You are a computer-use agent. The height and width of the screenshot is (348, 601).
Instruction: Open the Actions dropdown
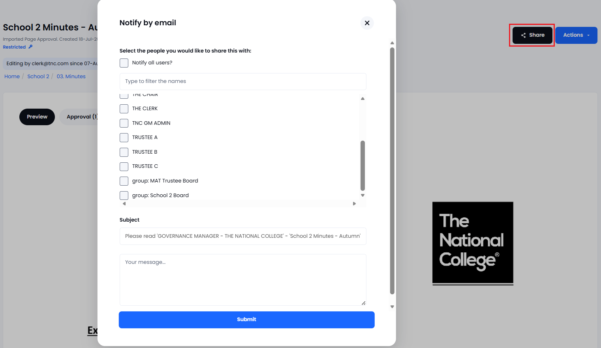(x=576, y=35)
